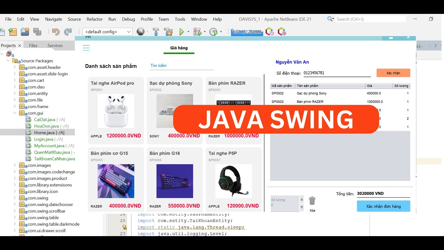444x250 pixels.
Task: Switch to the Services tab
Action: [x=55, y=45]
